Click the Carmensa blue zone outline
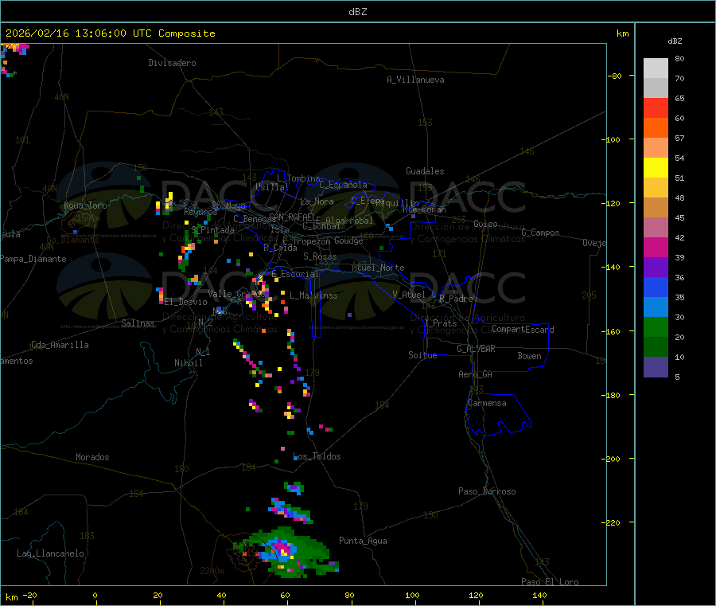716x606 pixels. click(x=498, y=413)
